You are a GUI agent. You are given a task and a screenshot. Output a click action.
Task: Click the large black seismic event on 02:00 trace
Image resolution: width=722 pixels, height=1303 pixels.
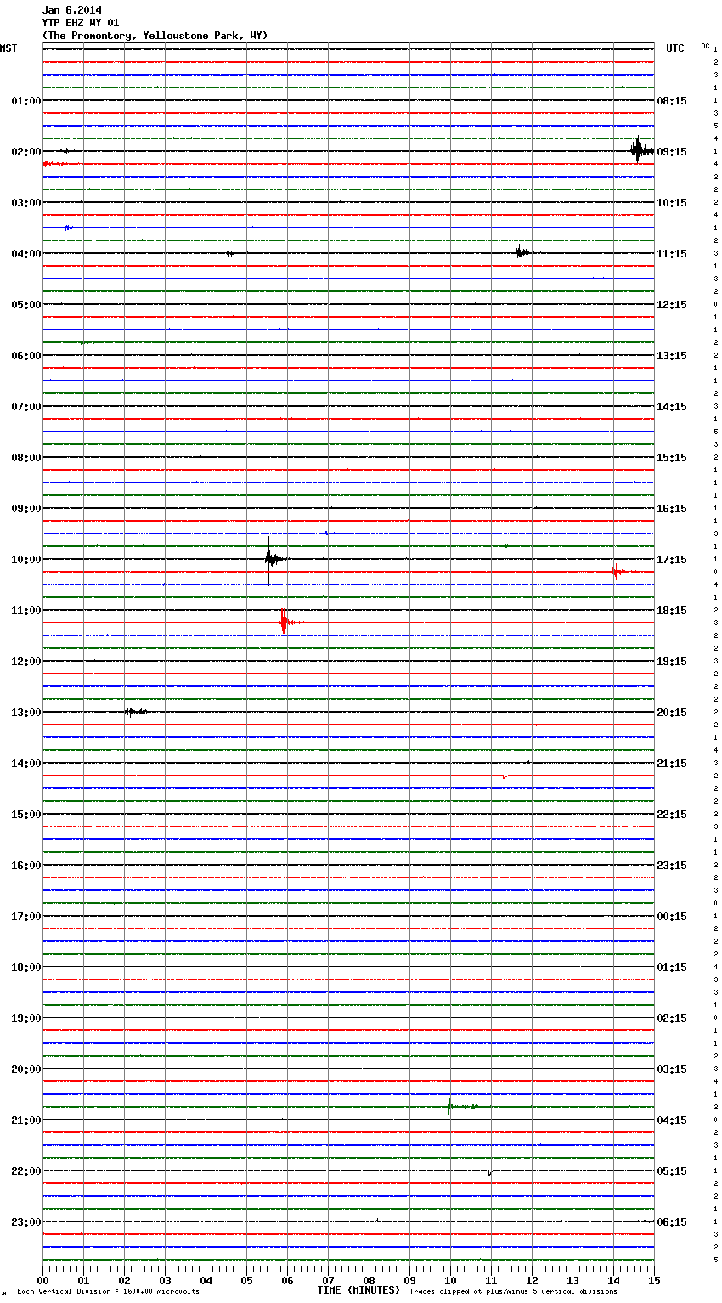pyautogui.click(x=639, y=150)
